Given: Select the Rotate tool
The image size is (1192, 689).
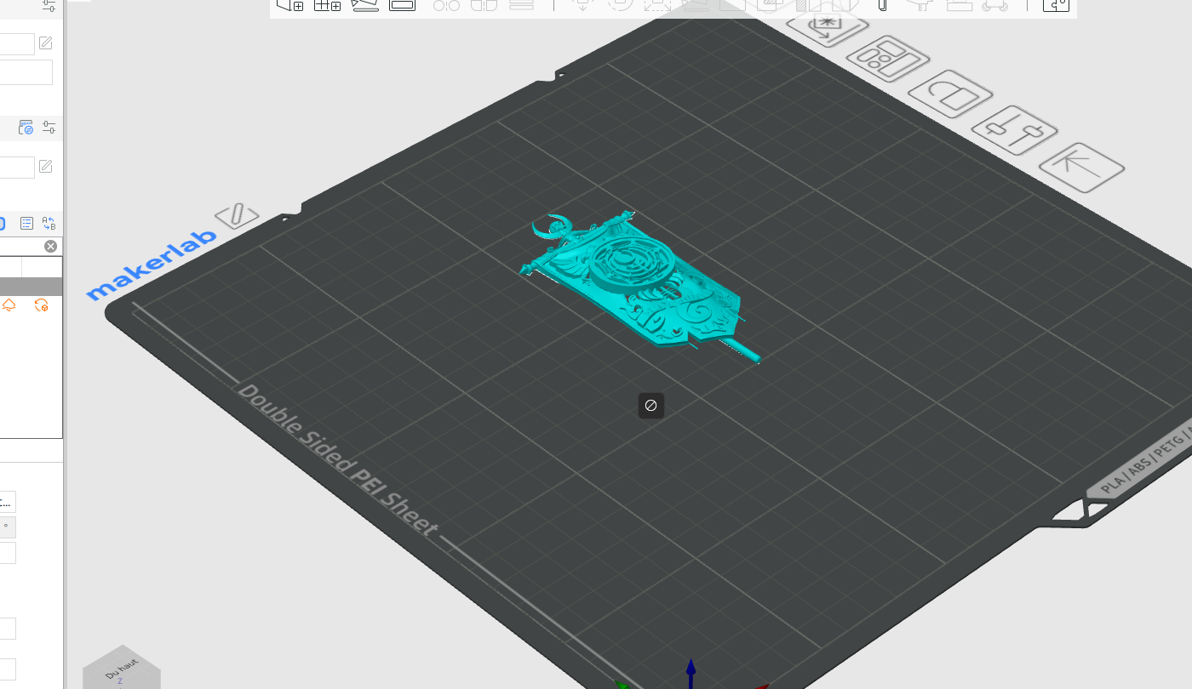Looking at the screenshot, I should click(x=621, y=5).
